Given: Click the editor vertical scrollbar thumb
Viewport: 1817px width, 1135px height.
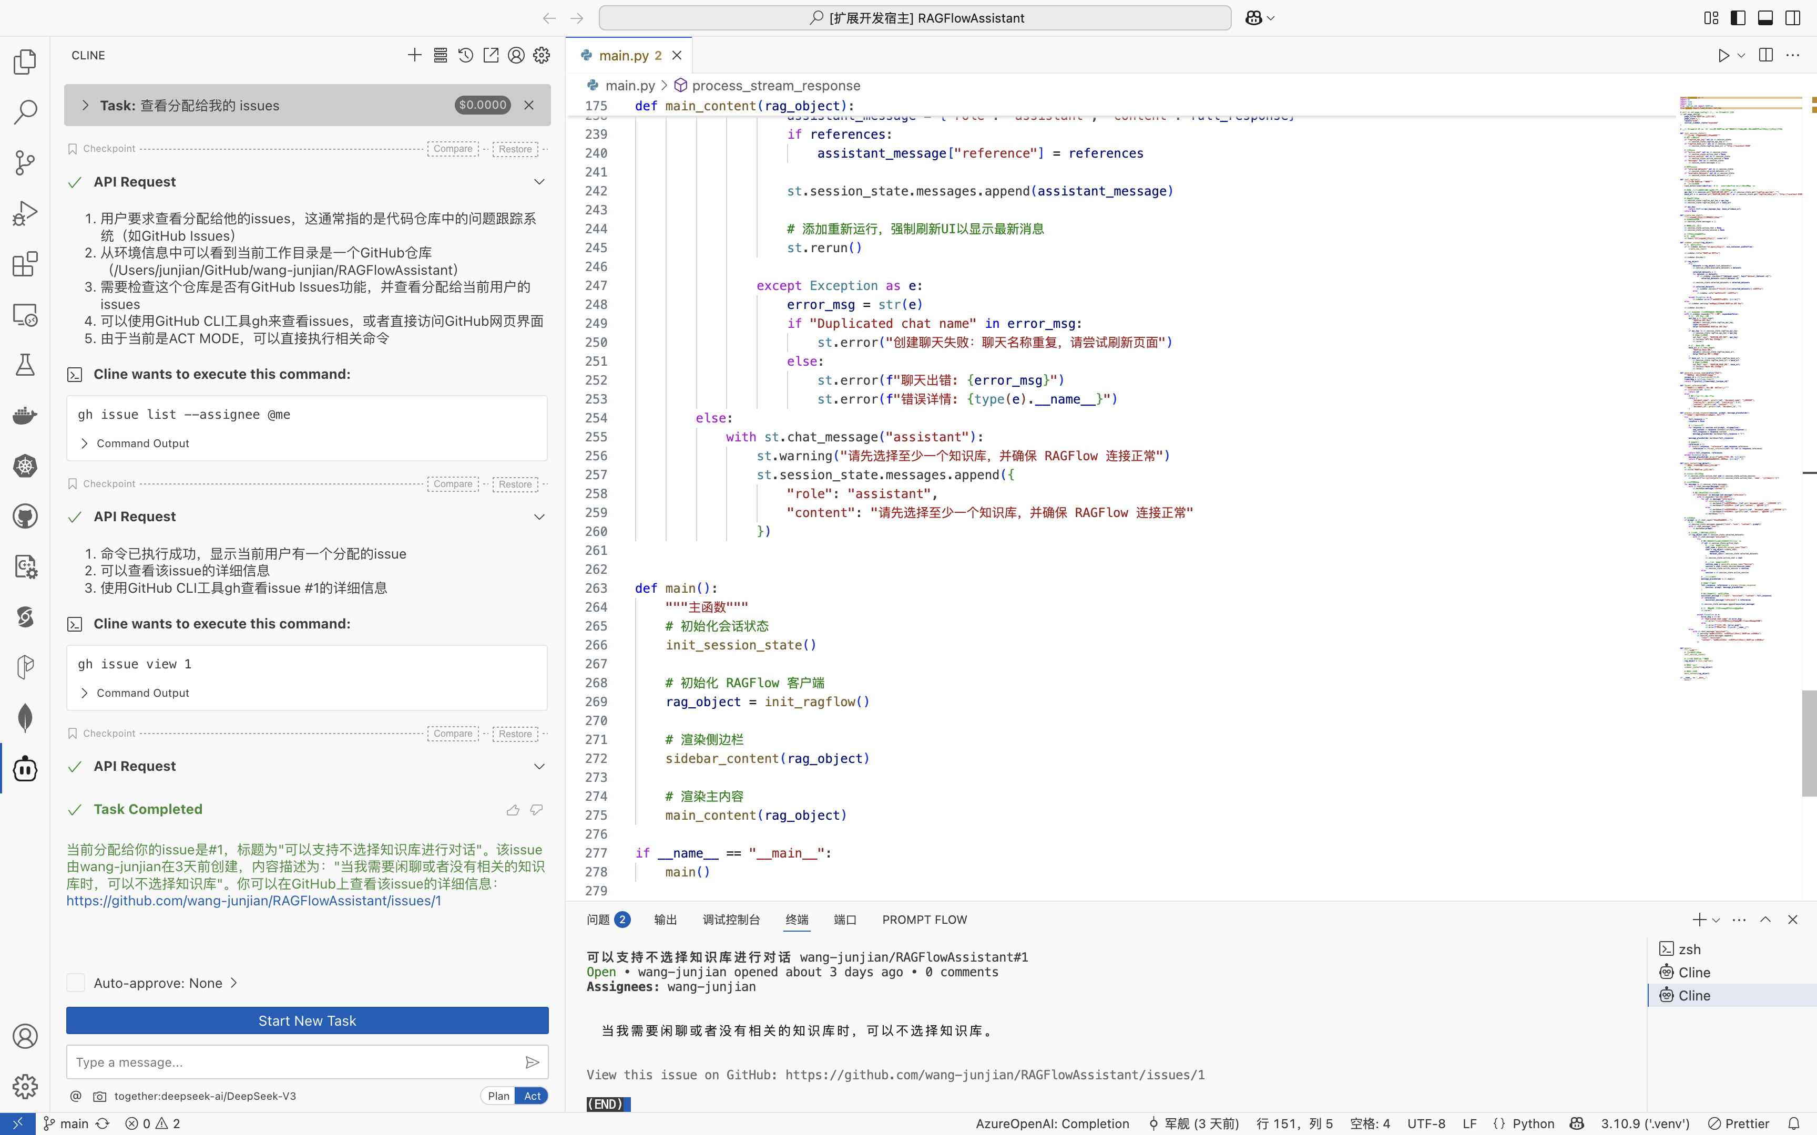Looking at the screenshot, I should pos(1809,743).
